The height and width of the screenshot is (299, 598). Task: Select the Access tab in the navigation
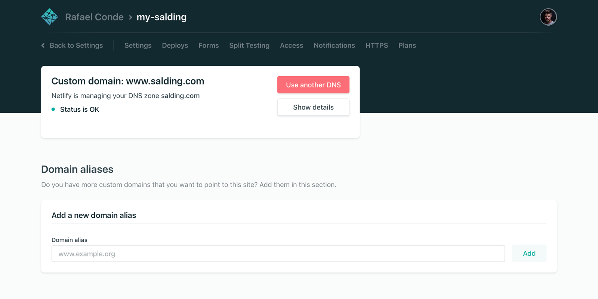(x=292, y=45)
